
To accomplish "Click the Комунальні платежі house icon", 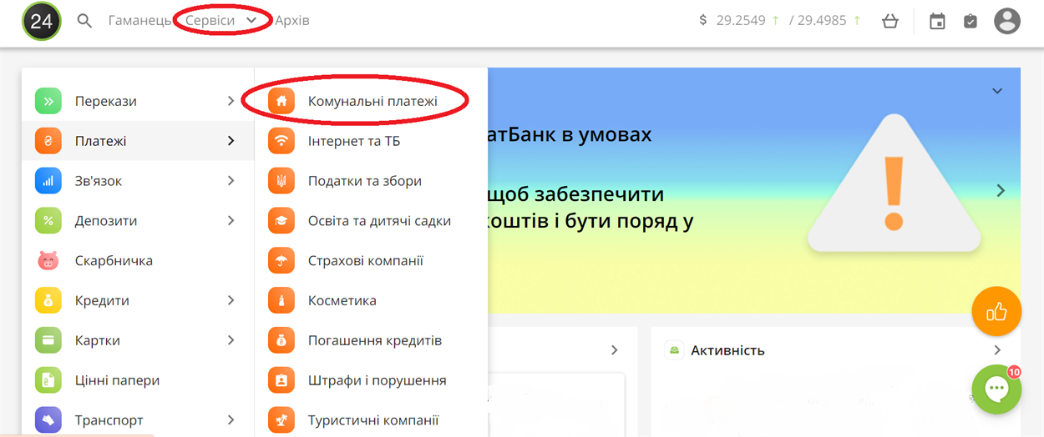I will coord(281,101).
